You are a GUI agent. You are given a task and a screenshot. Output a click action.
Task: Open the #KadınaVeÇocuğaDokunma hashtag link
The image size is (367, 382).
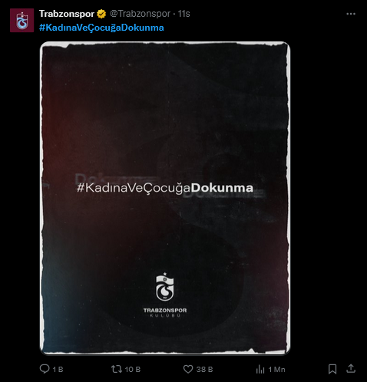click(x=101, y=28)
